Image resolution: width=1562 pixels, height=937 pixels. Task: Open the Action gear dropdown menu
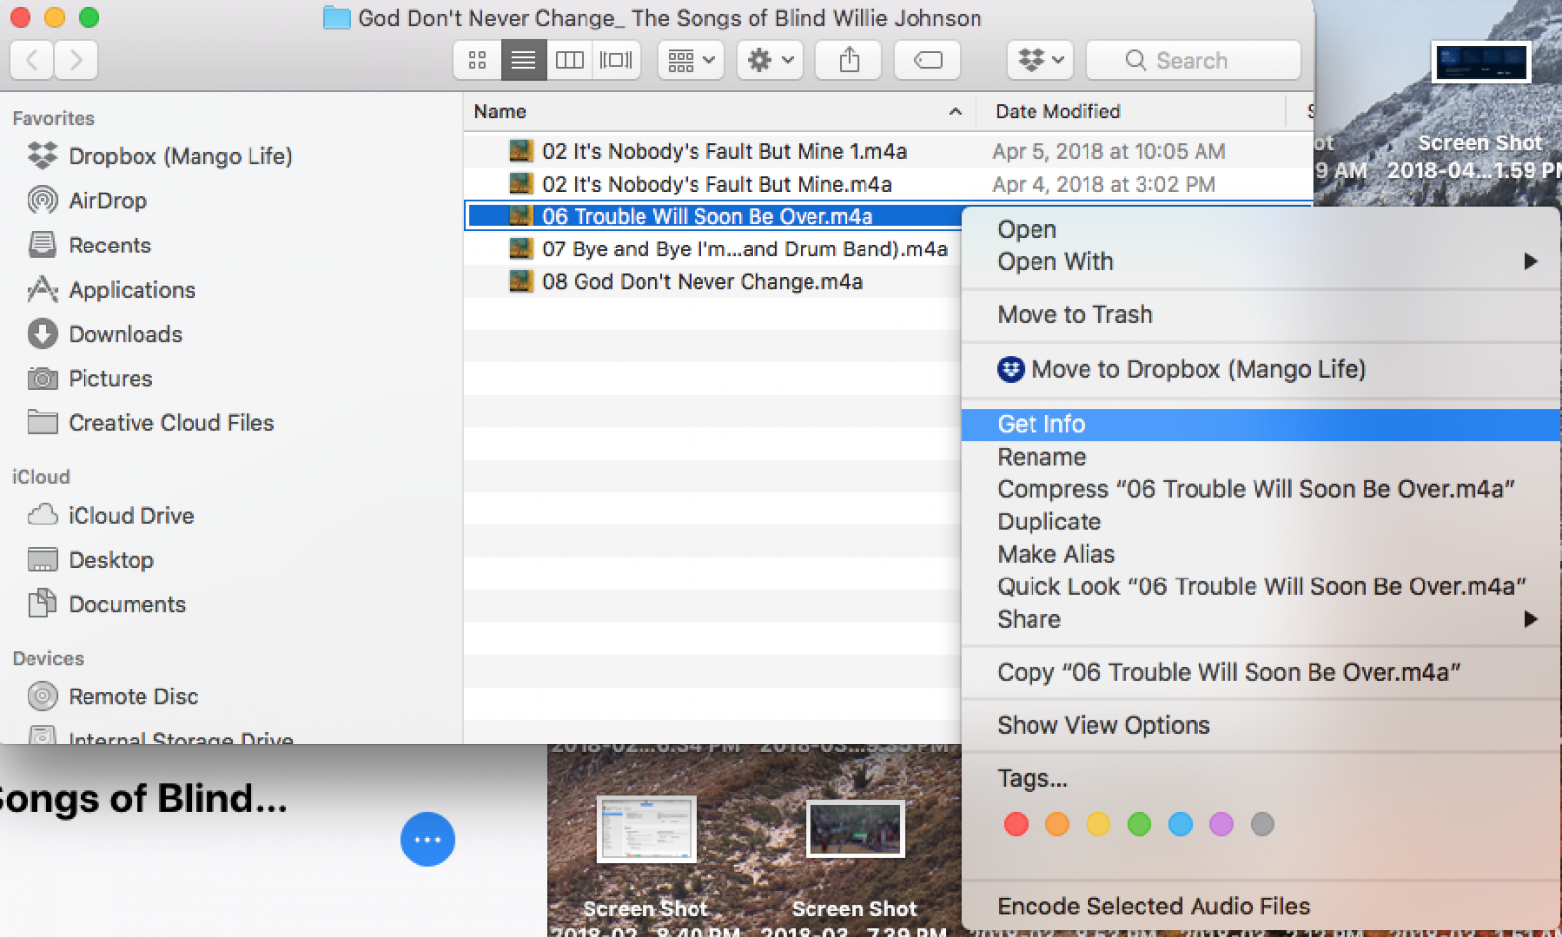coord(769,60)
